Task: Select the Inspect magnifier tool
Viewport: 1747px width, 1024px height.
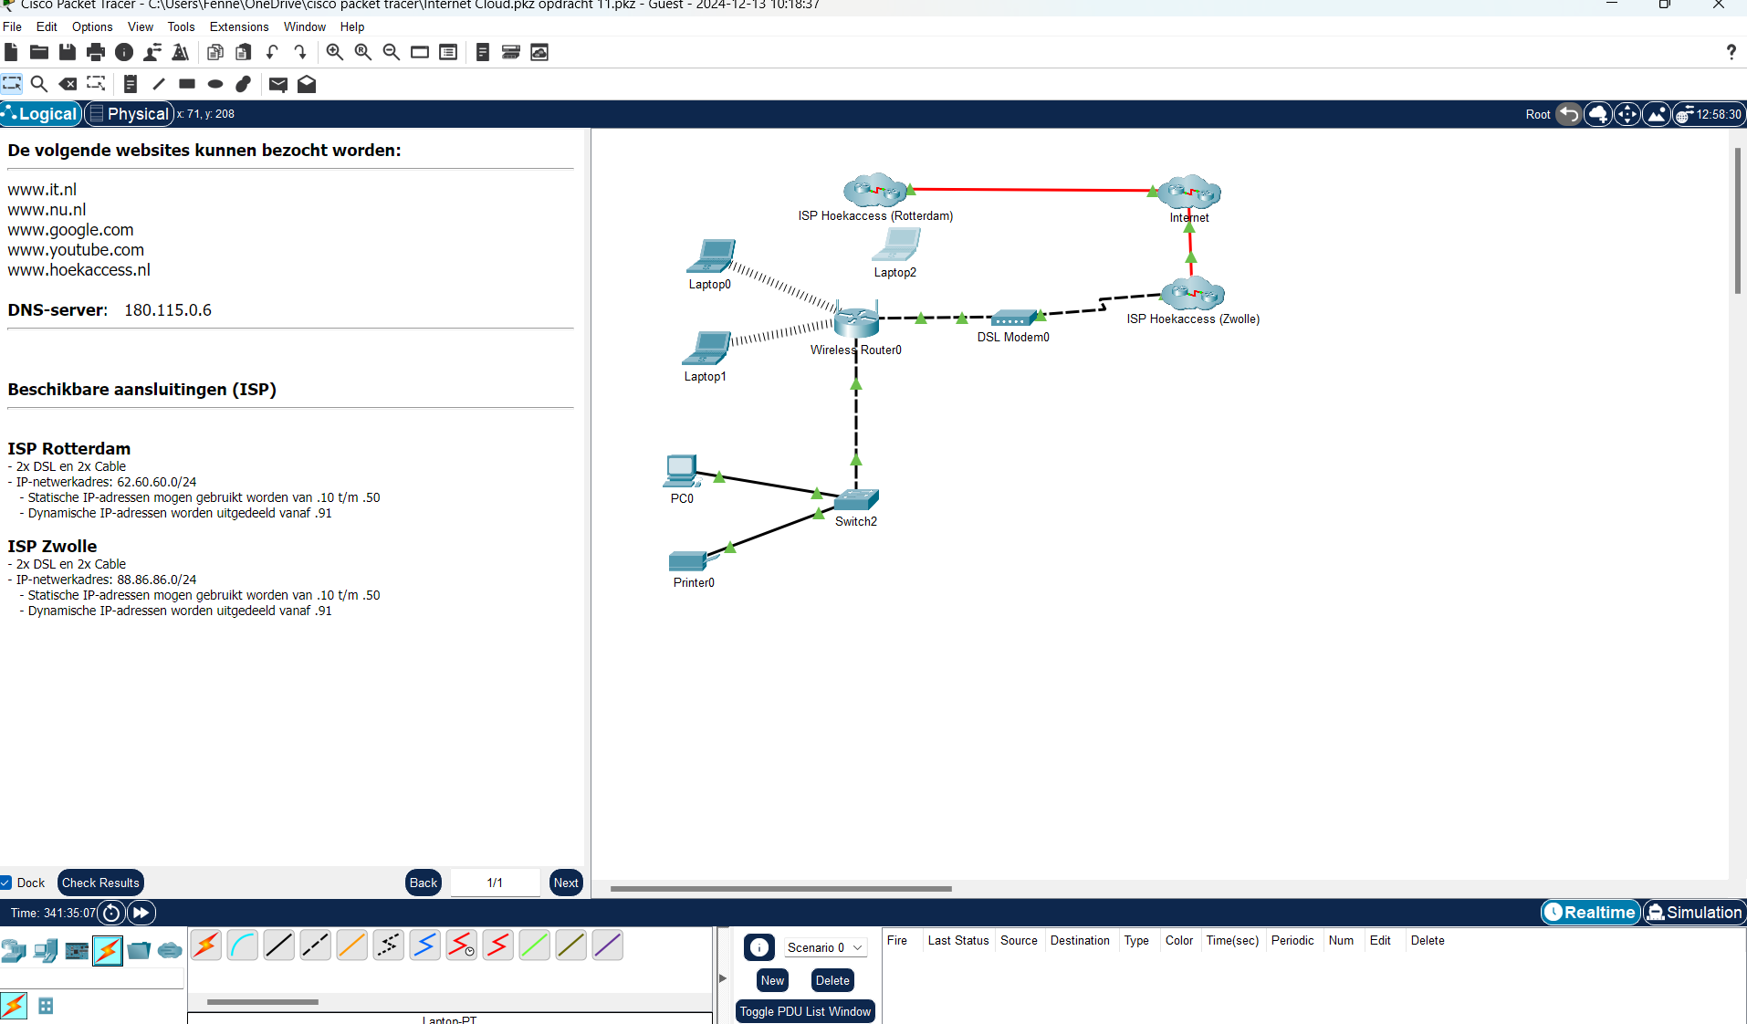Action: (x=39, y=84)
